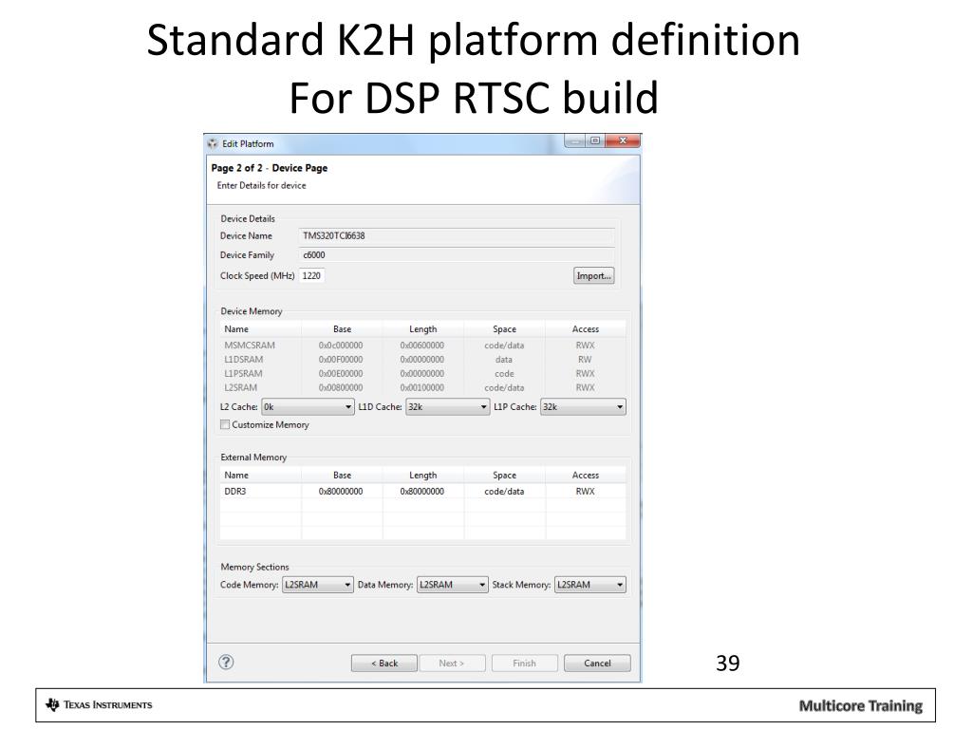
Task: Open the Data Memory dropdown
Action: click(x=453, y=585)
